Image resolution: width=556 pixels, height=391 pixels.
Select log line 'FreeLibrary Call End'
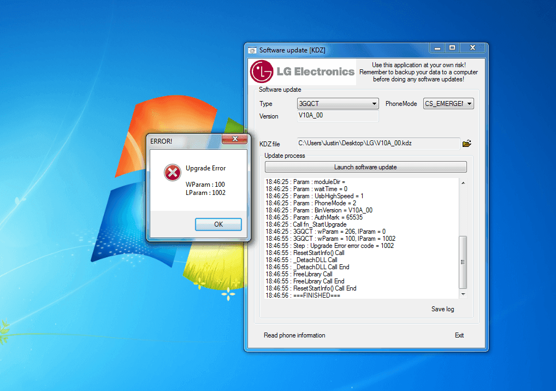click(305, 281)
